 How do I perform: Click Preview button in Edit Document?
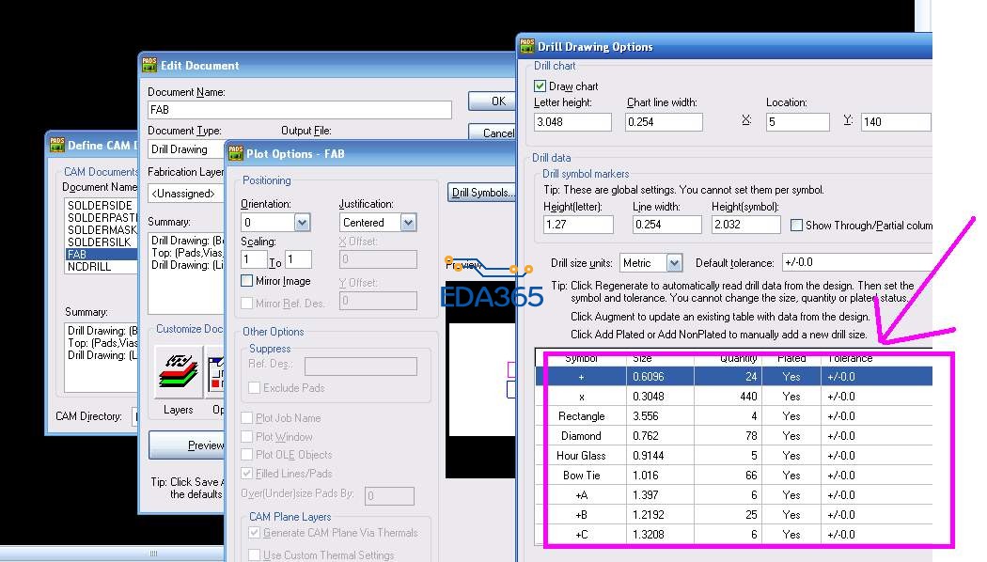pos(187,445)
